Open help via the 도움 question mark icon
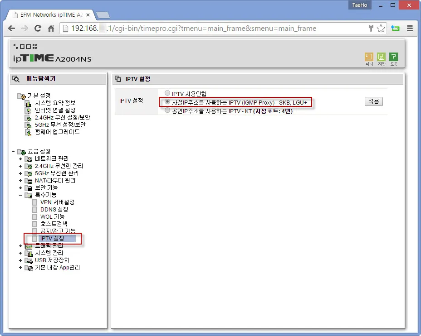 click(393, 57)
